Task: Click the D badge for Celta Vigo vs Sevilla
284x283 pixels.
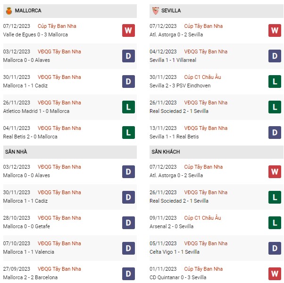Action: pyautogui.click(x=275, y=248)
